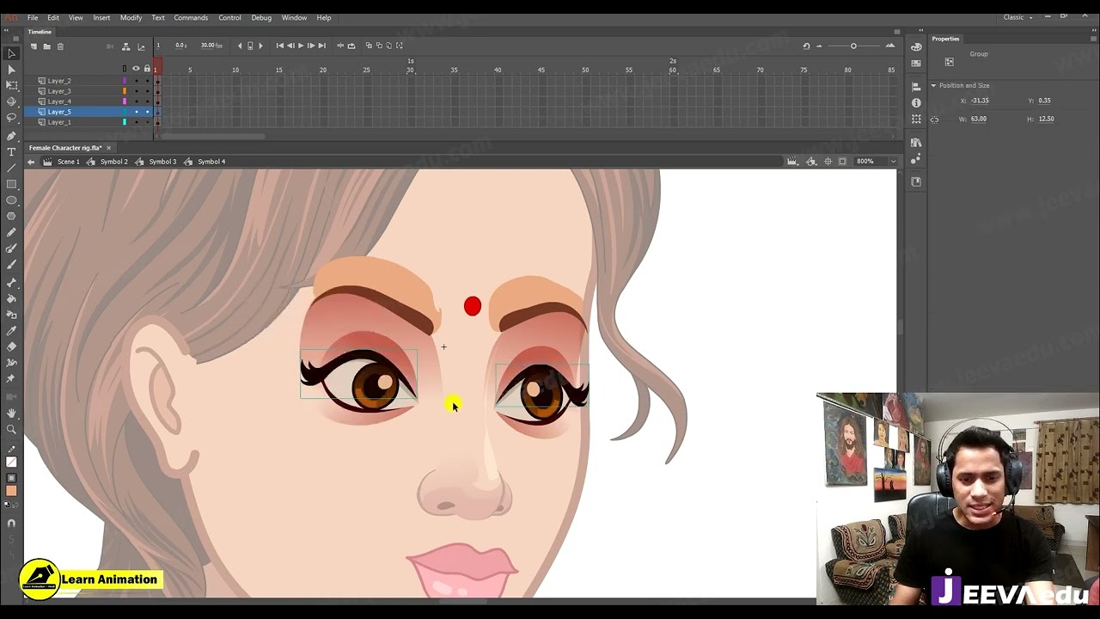This screenshot has width=1100, height=619.
Task: Adjust the timeline zoom slider
Action: click(x=853, y=46)
